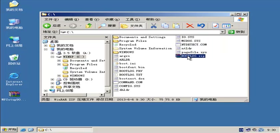Expand Program Files node in folder tree
The height and width of the screenshot is (133, 280).
pyautogui.click(x=59, y=64)
